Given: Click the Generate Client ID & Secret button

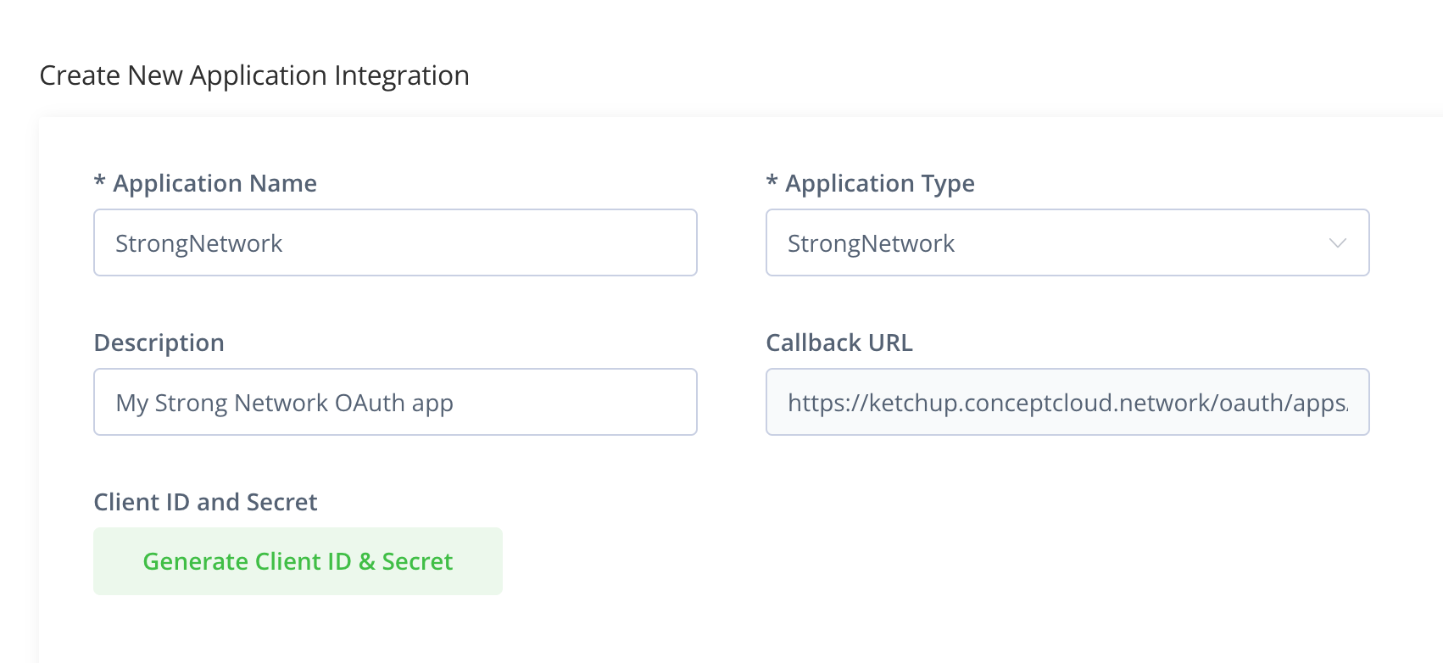Looking at the screenshot, I should (298, 560).
